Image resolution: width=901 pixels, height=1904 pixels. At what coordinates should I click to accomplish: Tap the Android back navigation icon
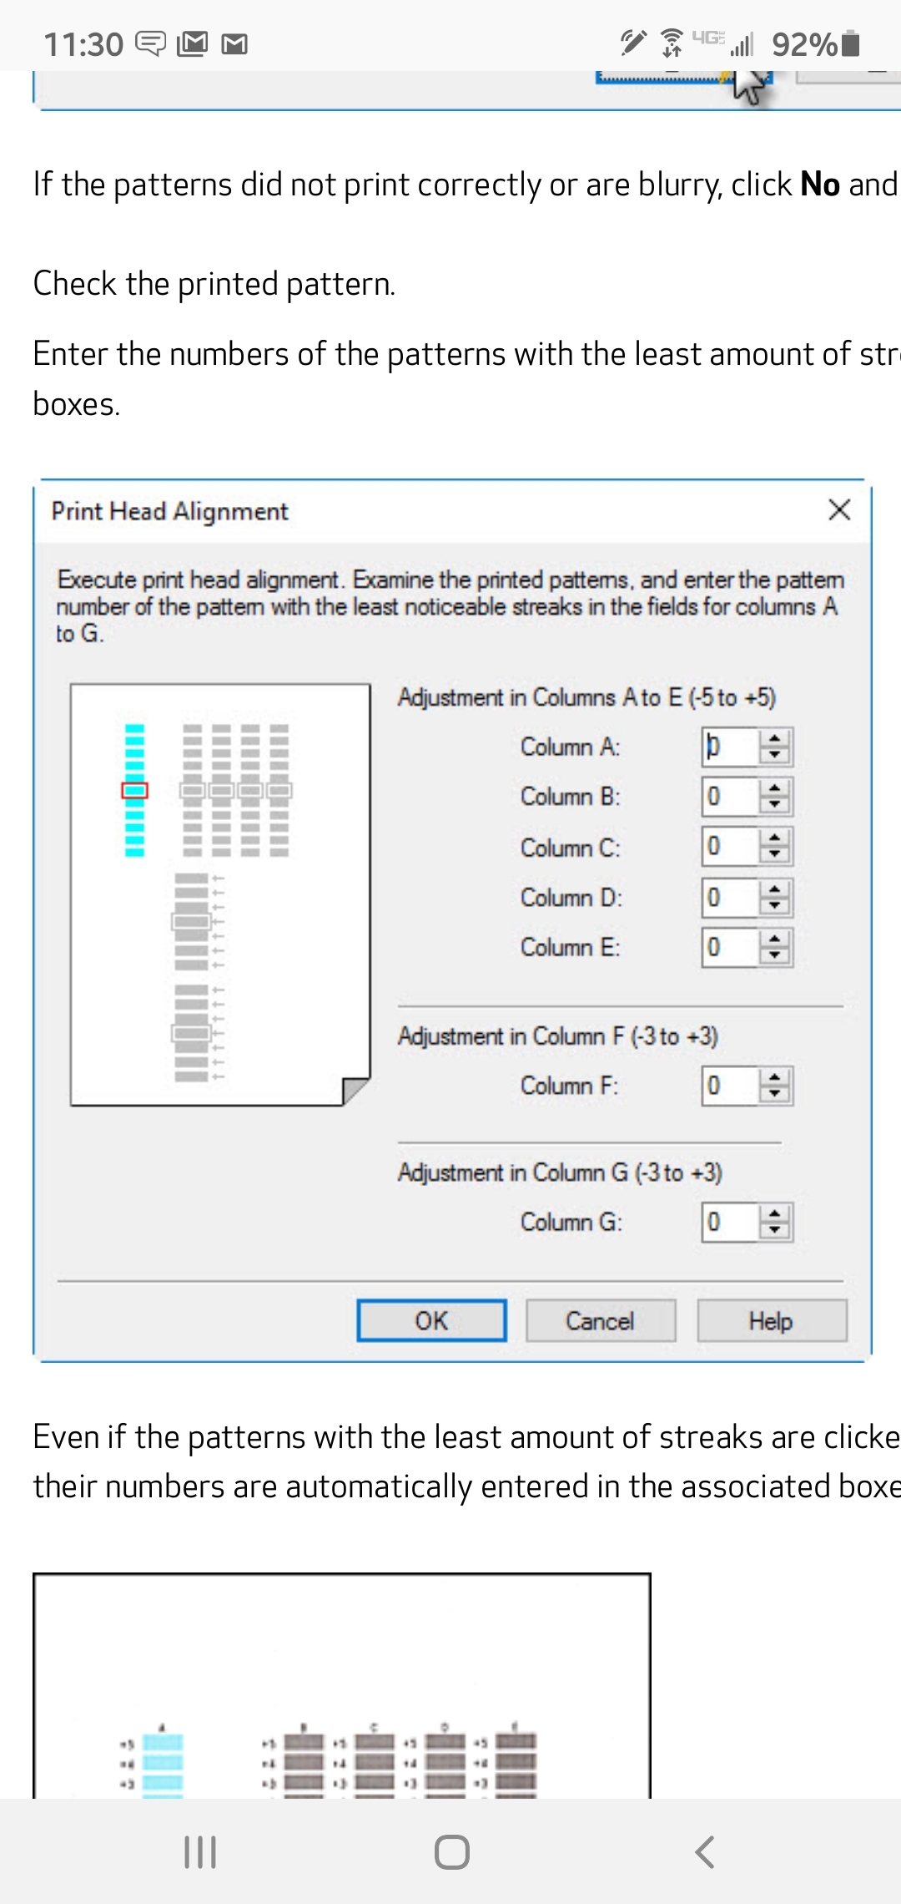pos(705,1851)
